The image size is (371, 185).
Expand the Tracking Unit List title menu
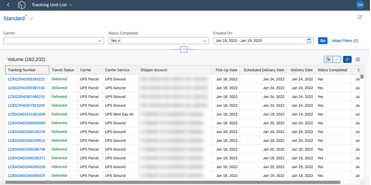(70, 5)
